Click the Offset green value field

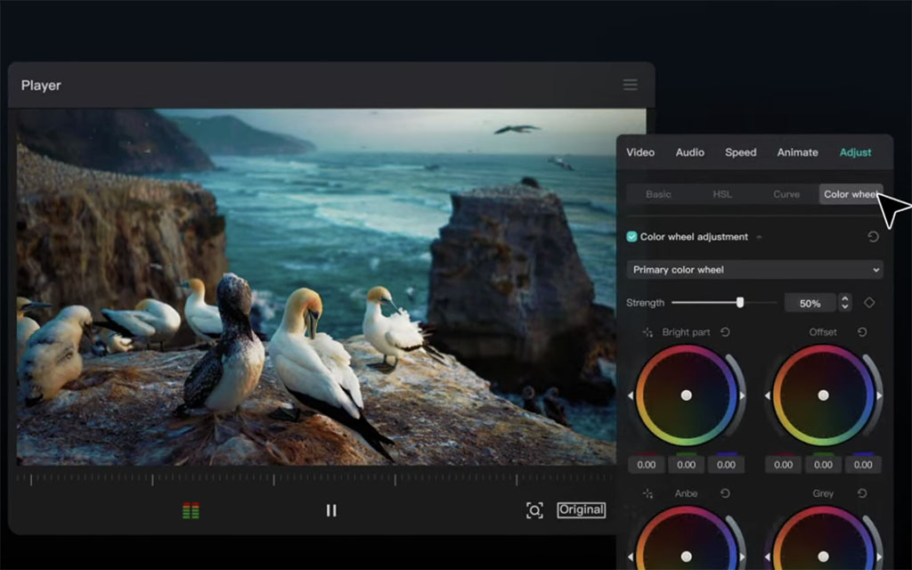(823, 465)
